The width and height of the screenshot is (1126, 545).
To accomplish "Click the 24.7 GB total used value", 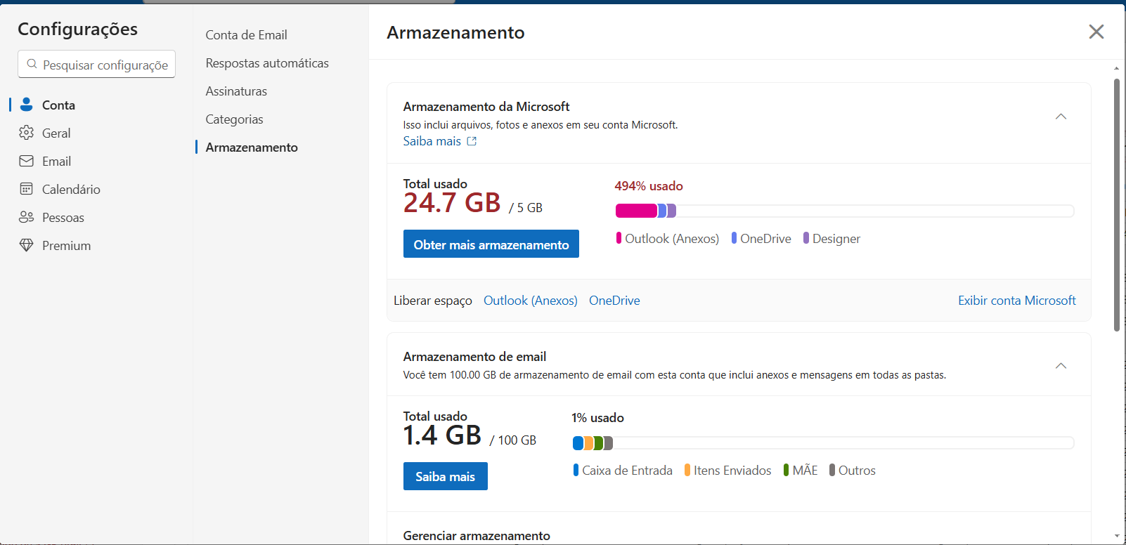I will point(452,203).
